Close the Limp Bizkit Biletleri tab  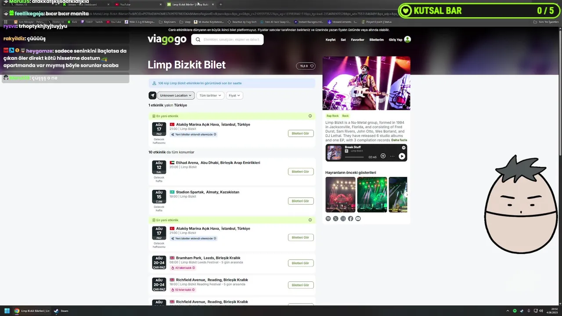point(213,4)
